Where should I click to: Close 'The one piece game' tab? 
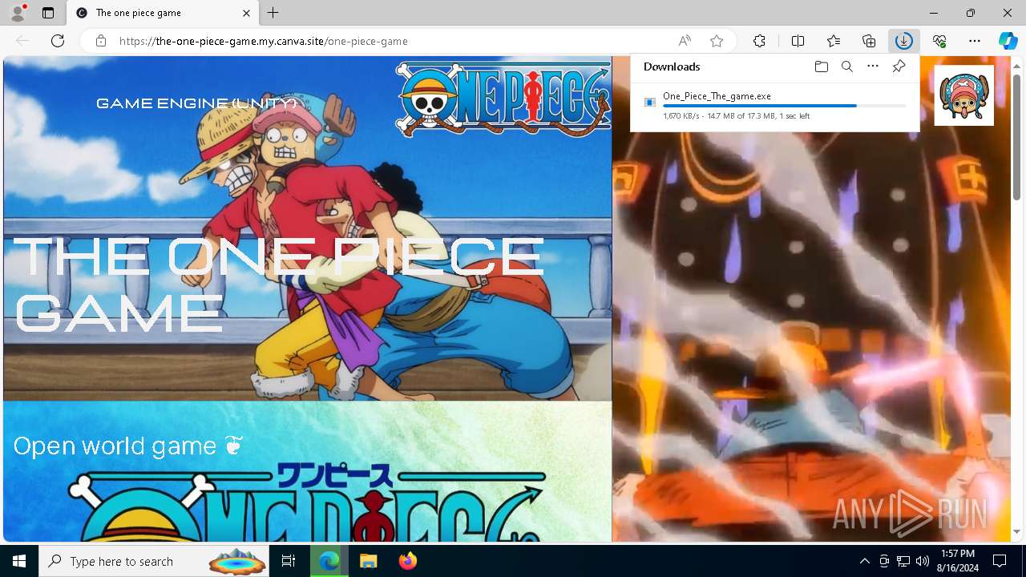pos(246,13)
